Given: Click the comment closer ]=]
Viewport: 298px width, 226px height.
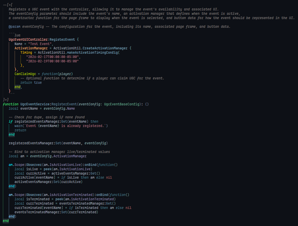Looking at the screenshot, I should tap(6, 100).
